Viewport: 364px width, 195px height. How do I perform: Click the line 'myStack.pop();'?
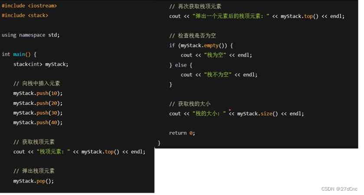pyautogui.click(x=33, y=181)
